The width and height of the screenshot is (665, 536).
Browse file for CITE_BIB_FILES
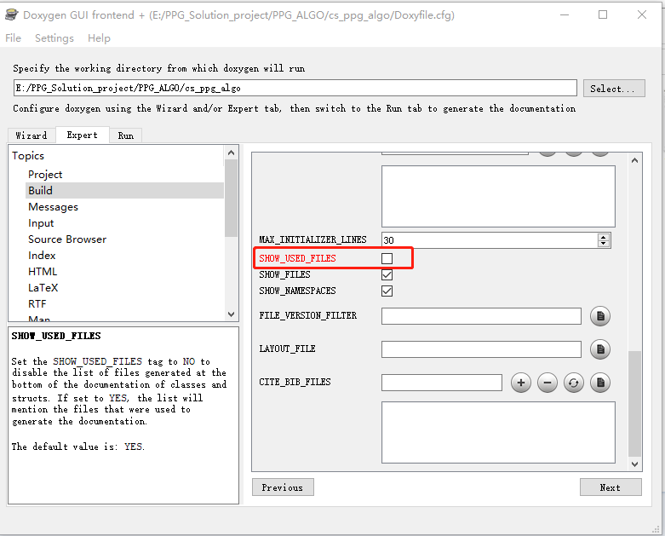[600, 383]
